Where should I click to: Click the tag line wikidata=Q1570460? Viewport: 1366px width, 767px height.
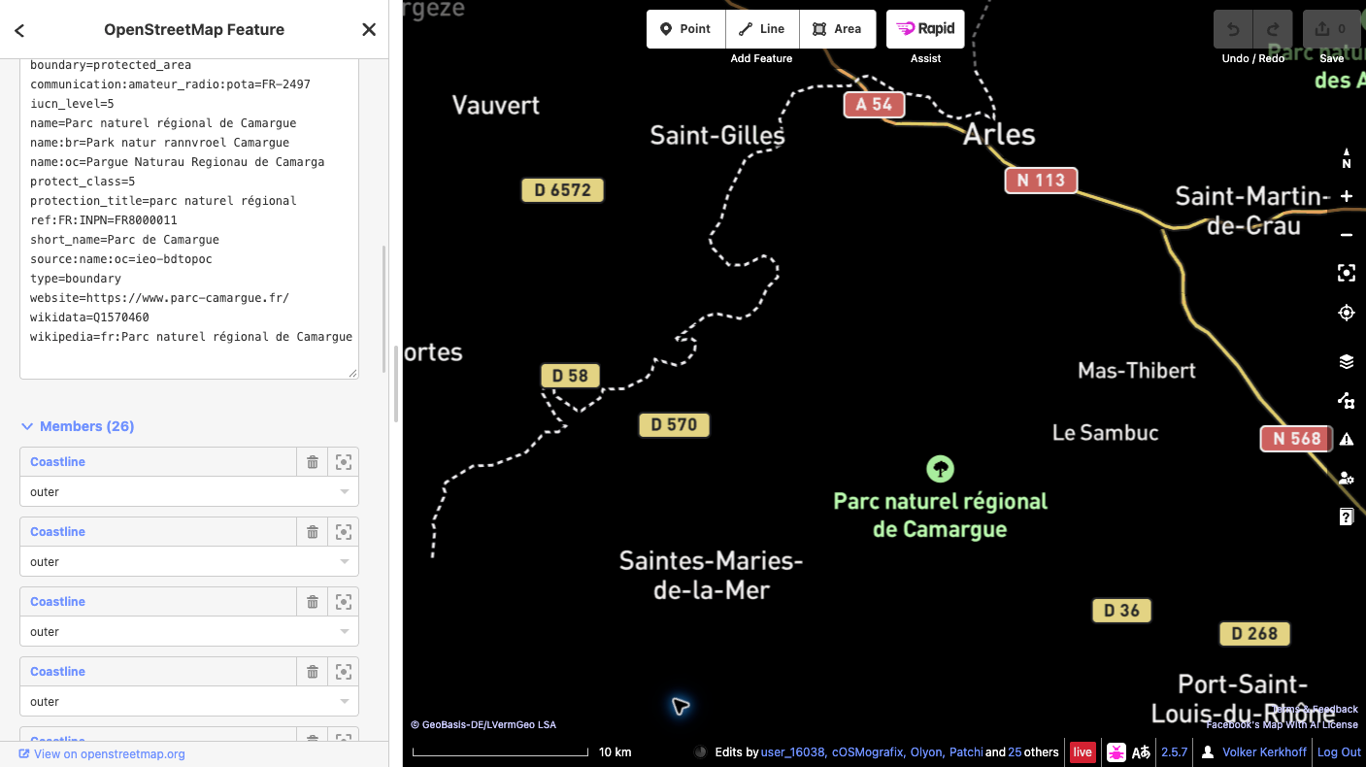(x=89, y=317)
